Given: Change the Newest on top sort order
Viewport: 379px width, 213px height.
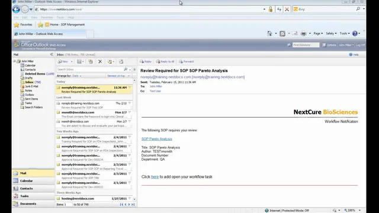Looking at the screenshot, I should tap(118, 76).
